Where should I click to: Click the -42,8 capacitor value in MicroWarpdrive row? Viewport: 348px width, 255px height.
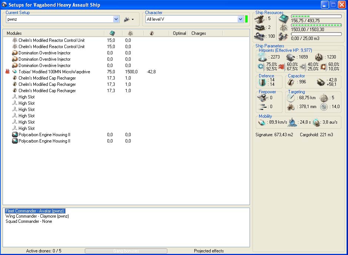click(151, 72)
